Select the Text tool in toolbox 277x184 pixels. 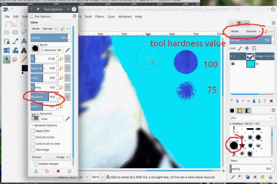point(24,51)
